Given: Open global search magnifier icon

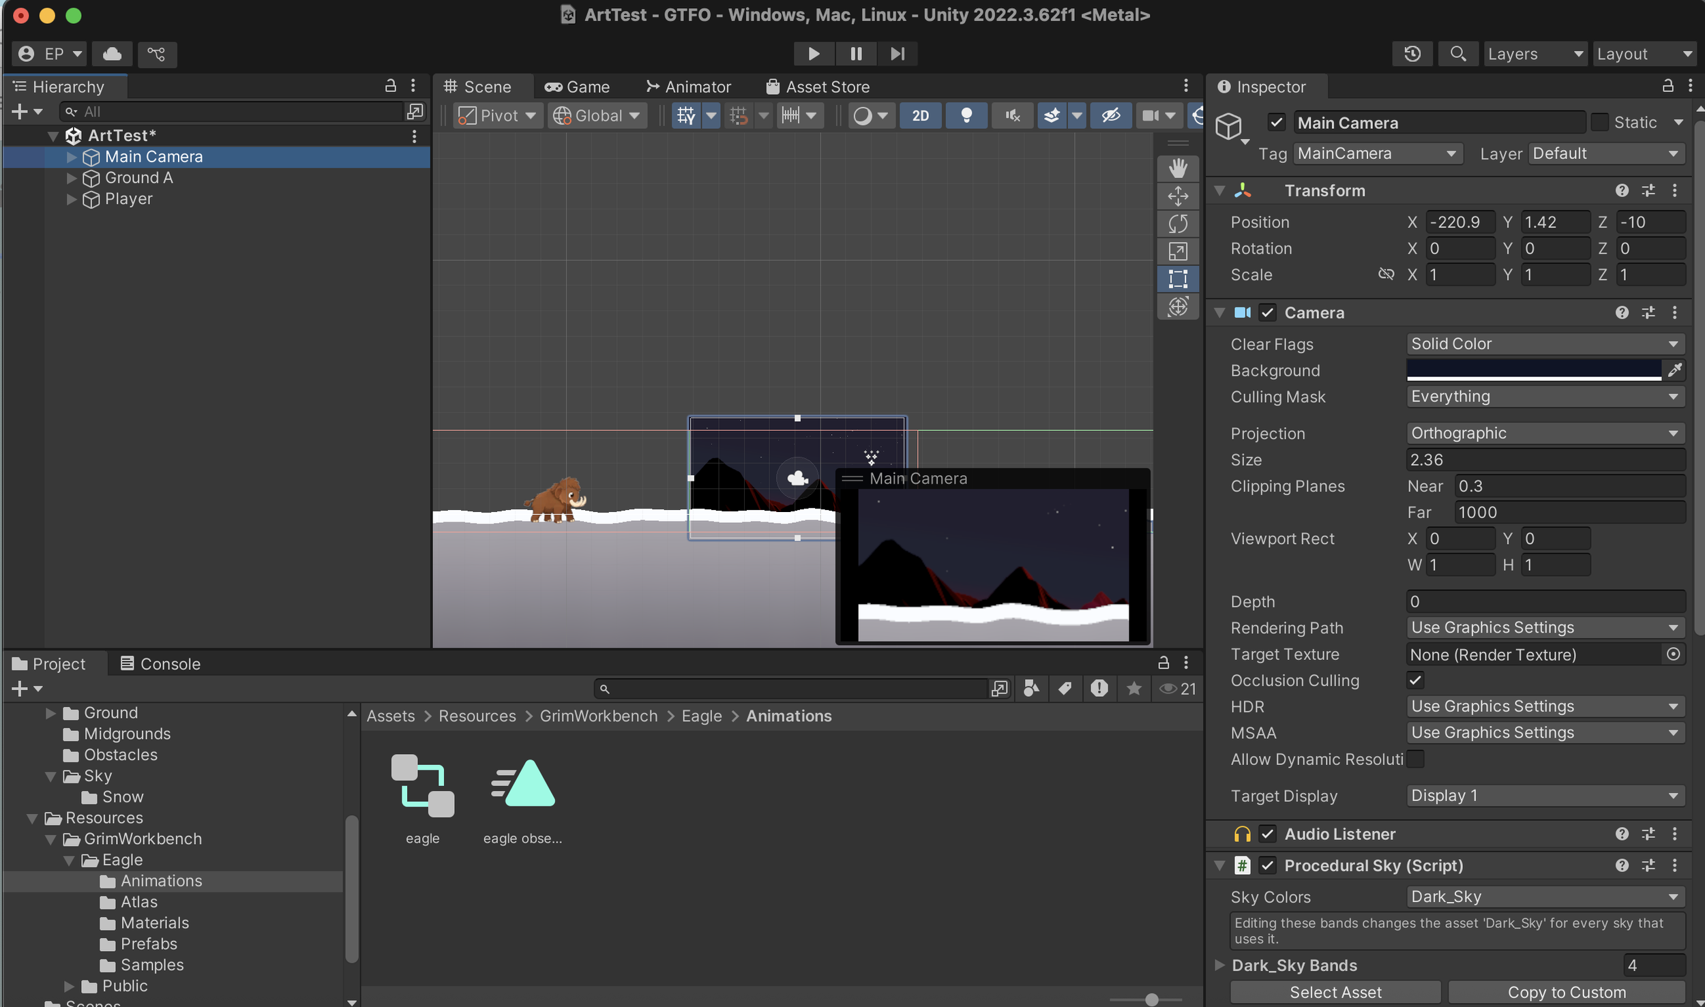Looking at the screenshot, I should point(1458,54).
